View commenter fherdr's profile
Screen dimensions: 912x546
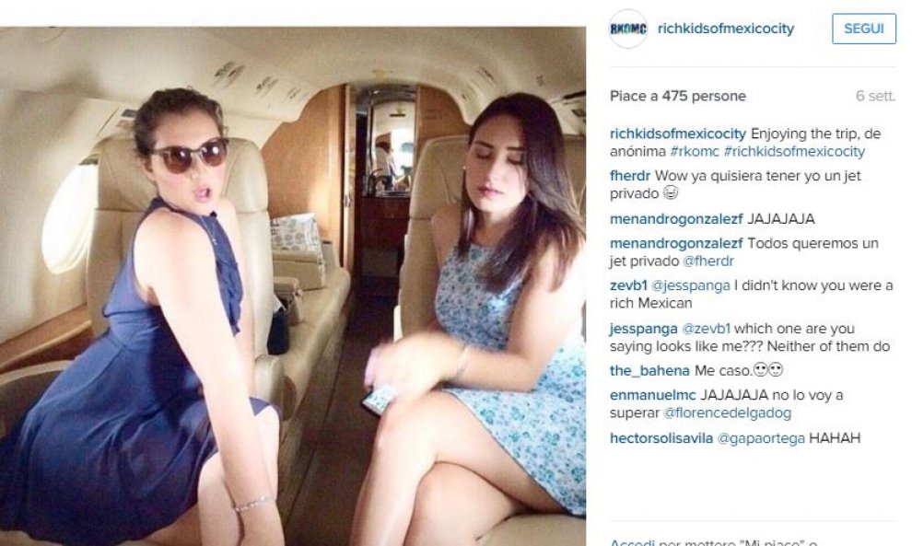coord(630,176)
